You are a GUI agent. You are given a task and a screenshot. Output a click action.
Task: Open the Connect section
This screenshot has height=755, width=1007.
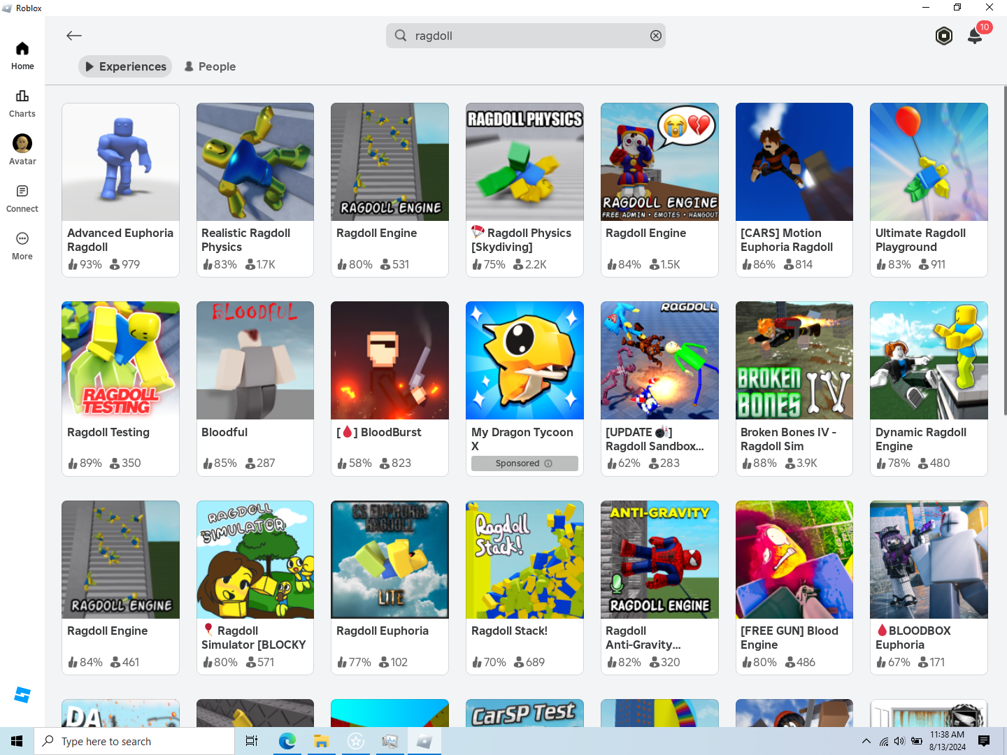point(22,199)
